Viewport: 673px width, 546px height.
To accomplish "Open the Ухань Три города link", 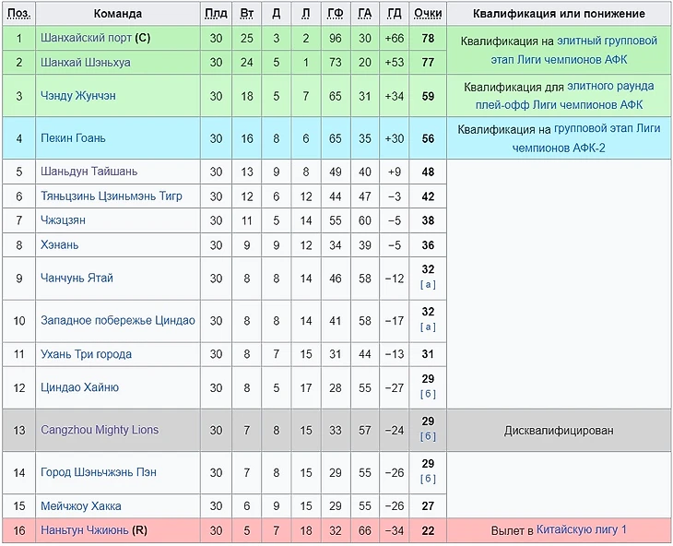I will pyautogui.click(x=86, y=354).
